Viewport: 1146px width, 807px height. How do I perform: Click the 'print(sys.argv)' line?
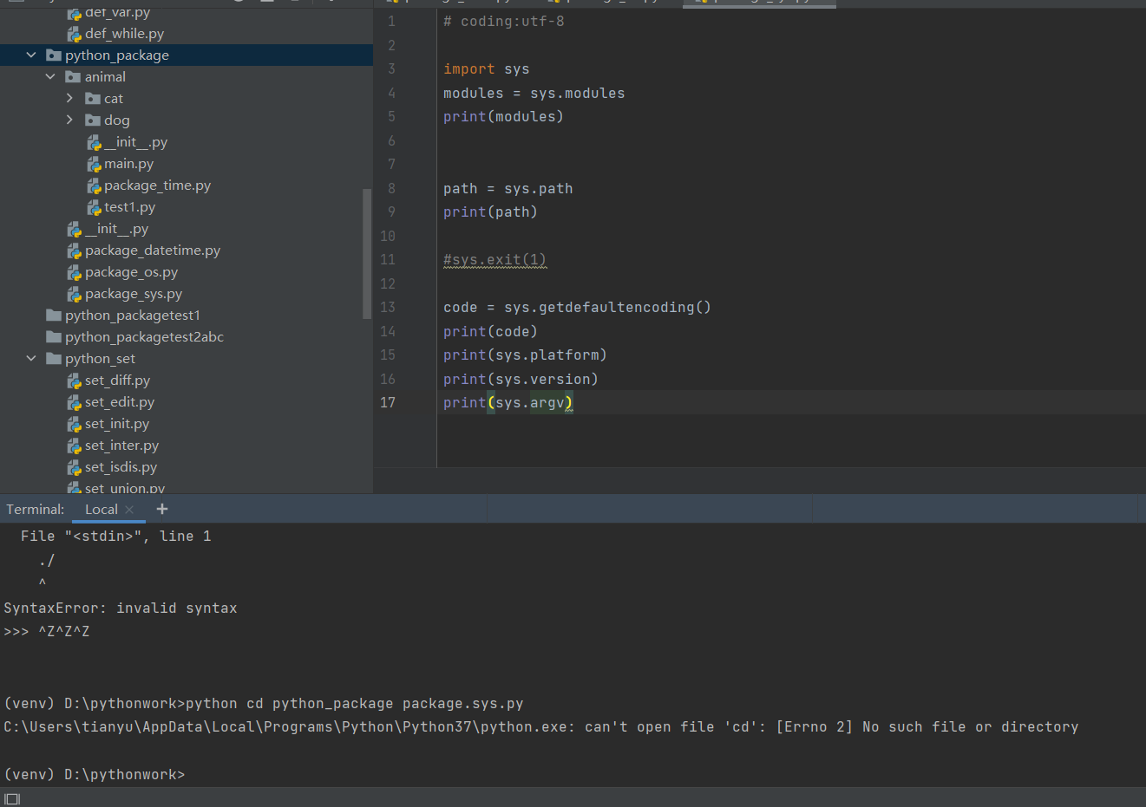pyautogui.click(x=508, y=402)
